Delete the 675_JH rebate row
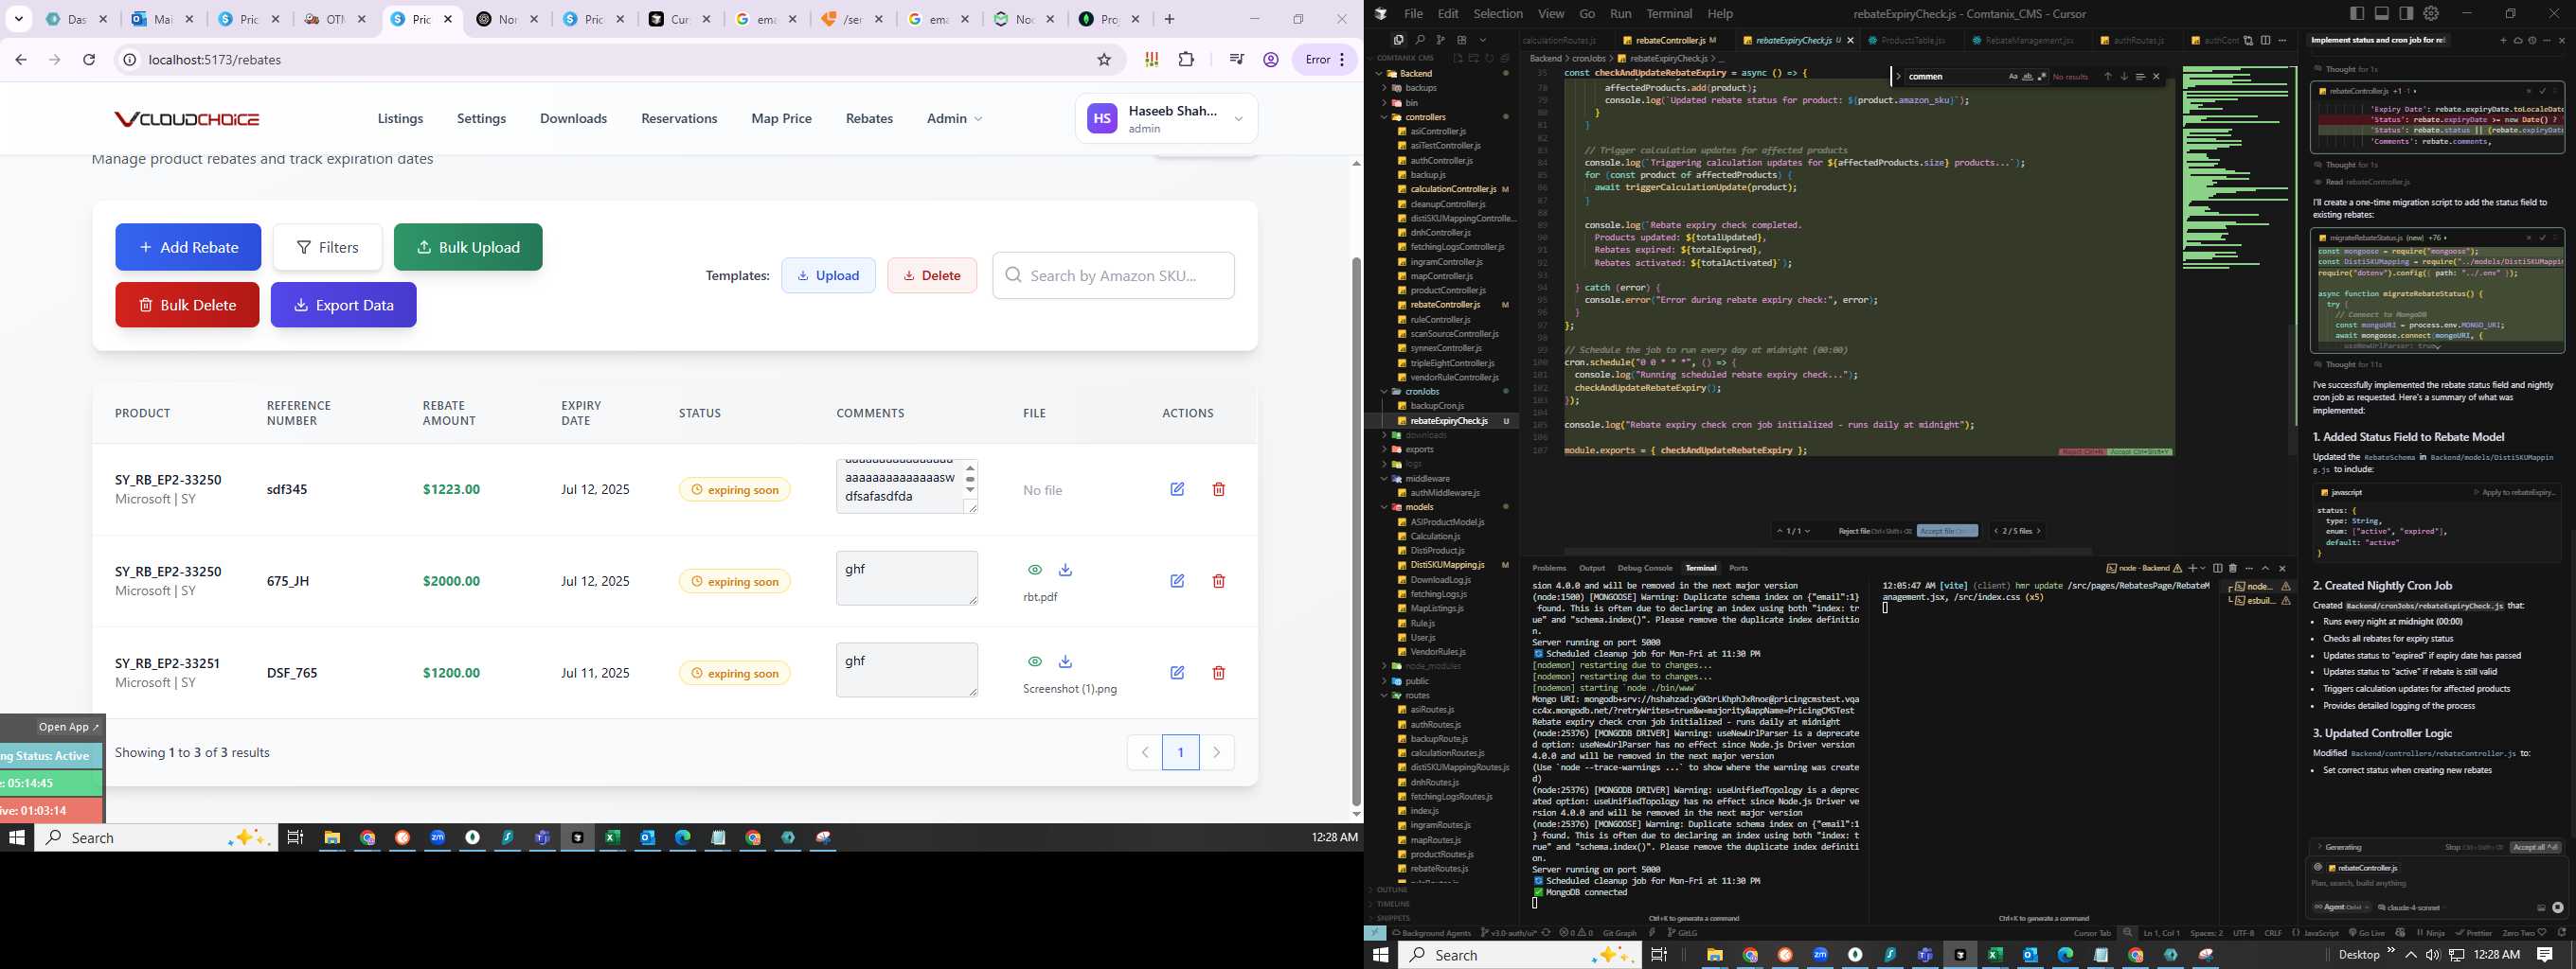The width and height of the screenshot is (2576, 969). point(1218,581)
